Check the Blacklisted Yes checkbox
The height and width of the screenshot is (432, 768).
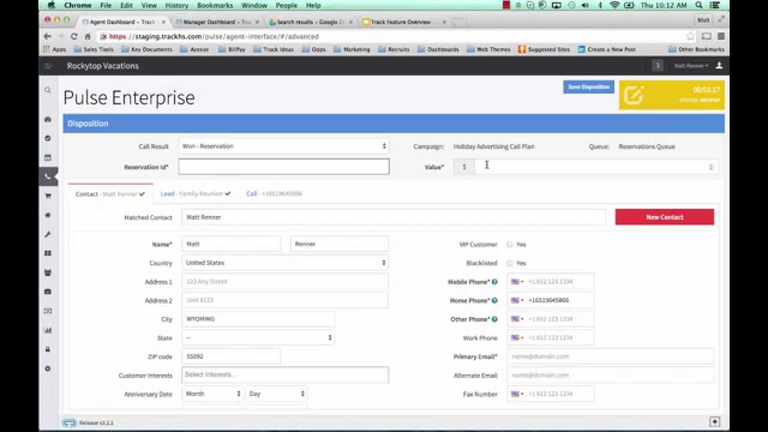(509, 263)
